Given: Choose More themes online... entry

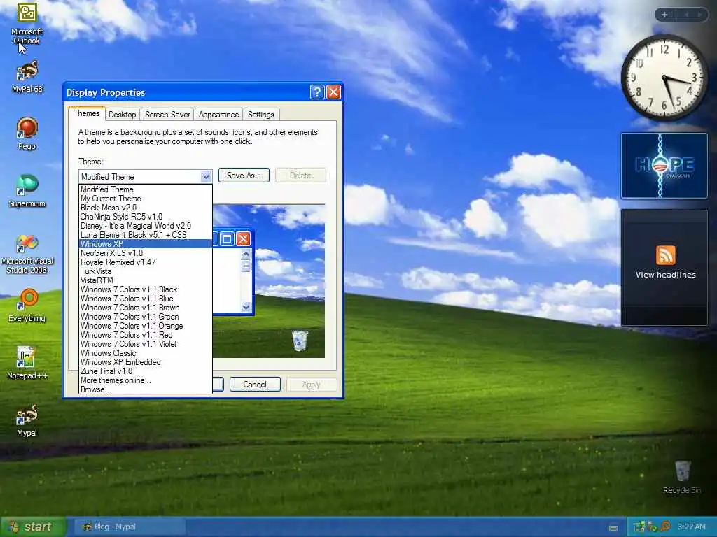Looking at the screenshot, I should (x=146, y=380).
